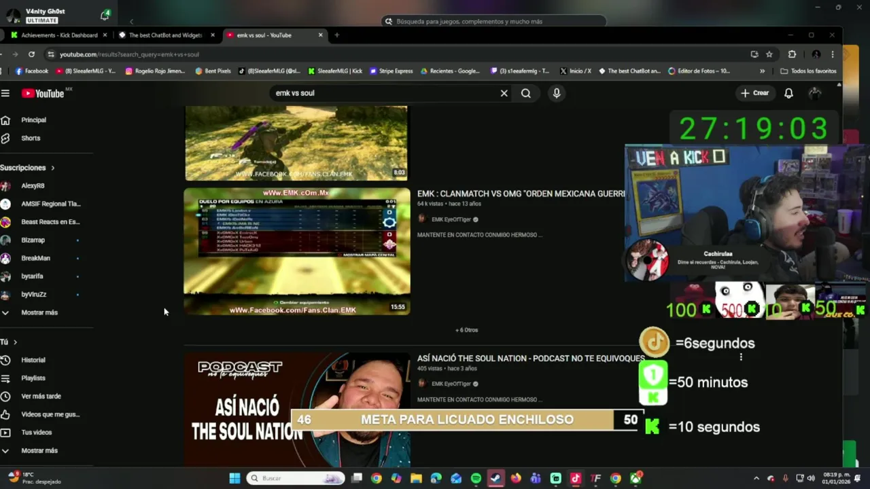Viewport: 870px width, 489px height.
Task: Show hidden system tray icons
Action: [x=756, y=478]
